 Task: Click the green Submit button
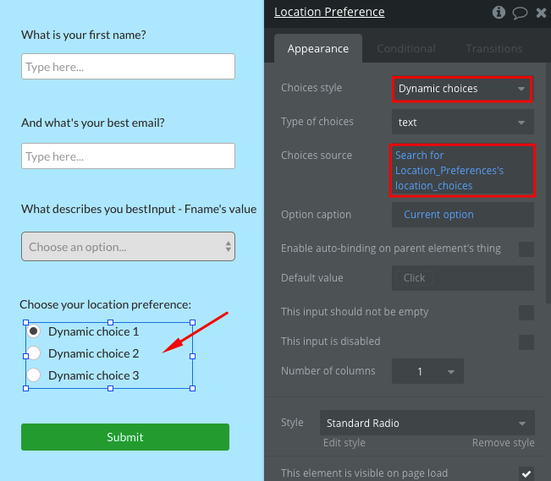click(125, 437)
